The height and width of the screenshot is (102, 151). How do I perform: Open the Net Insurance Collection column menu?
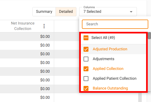point(44,26)
